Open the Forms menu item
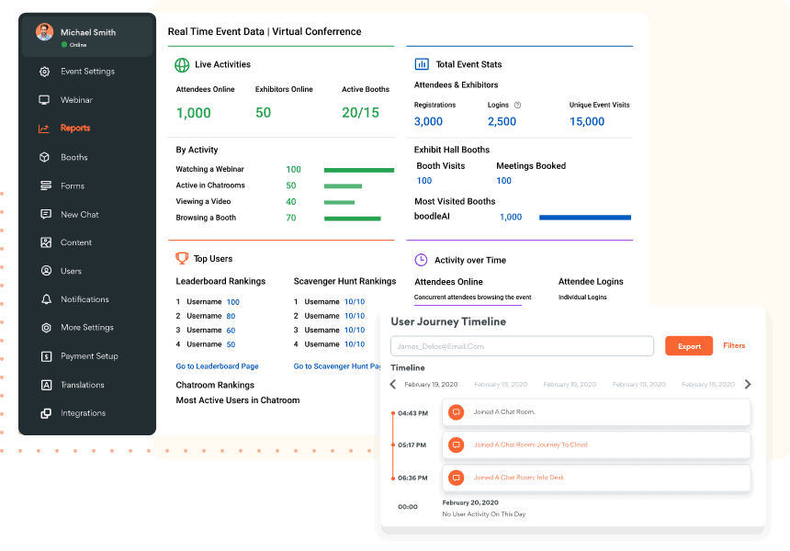 [73, 186]
